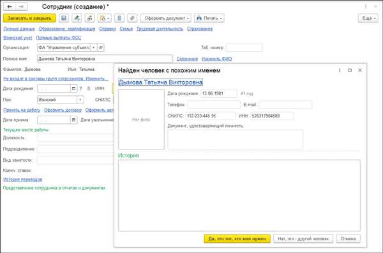Click Записать и закрыть button

tap(29, 18)
